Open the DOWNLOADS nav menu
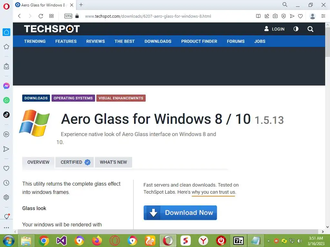 158,41
